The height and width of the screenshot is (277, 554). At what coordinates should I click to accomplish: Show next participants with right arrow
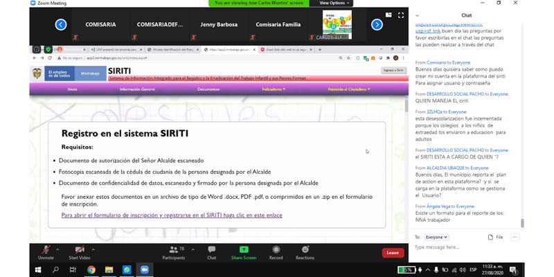click(377, 24)
